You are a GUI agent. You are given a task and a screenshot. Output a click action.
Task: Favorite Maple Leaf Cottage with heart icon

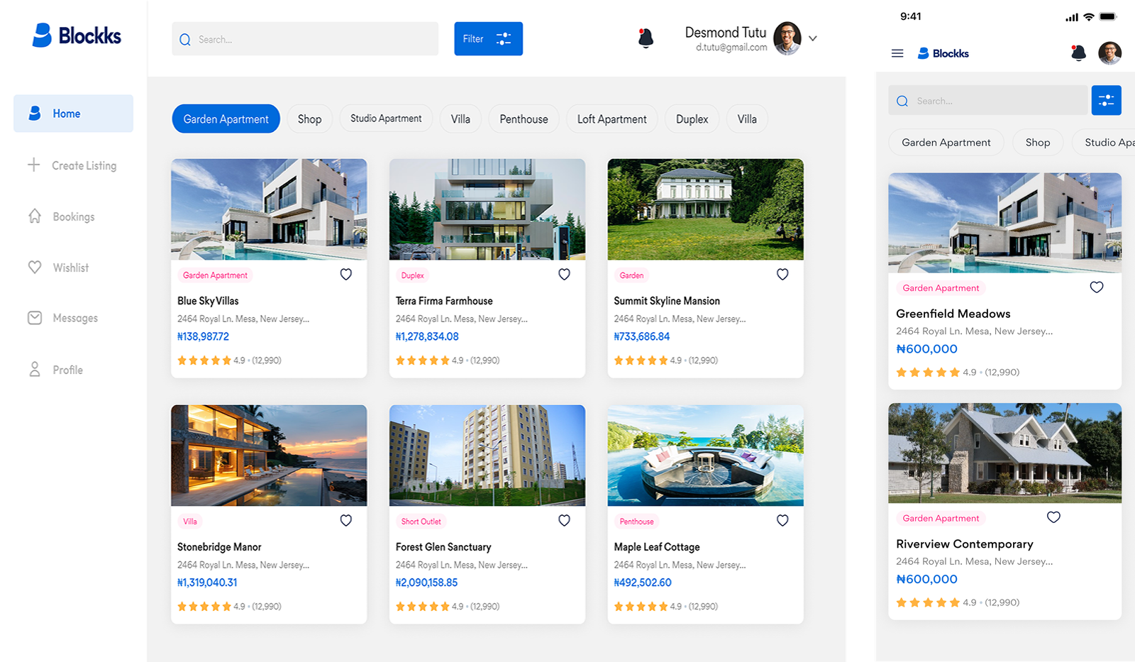[782, 520]
